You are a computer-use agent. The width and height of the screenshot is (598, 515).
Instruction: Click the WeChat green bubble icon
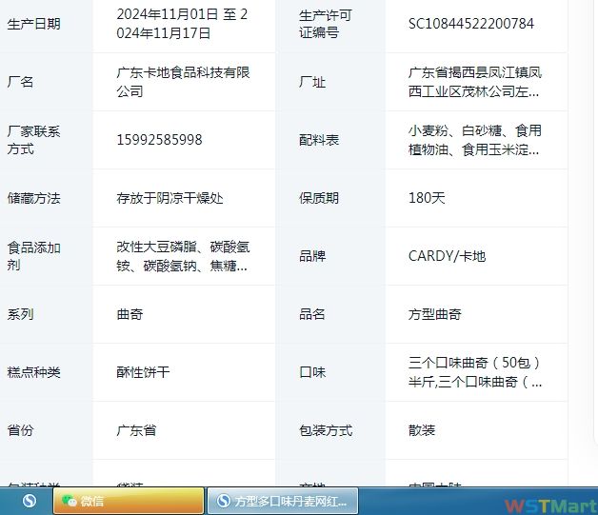69,501
